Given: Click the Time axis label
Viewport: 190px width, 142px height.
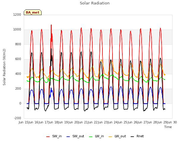Looking at the screenshot, I should click(x=168, y=127).
